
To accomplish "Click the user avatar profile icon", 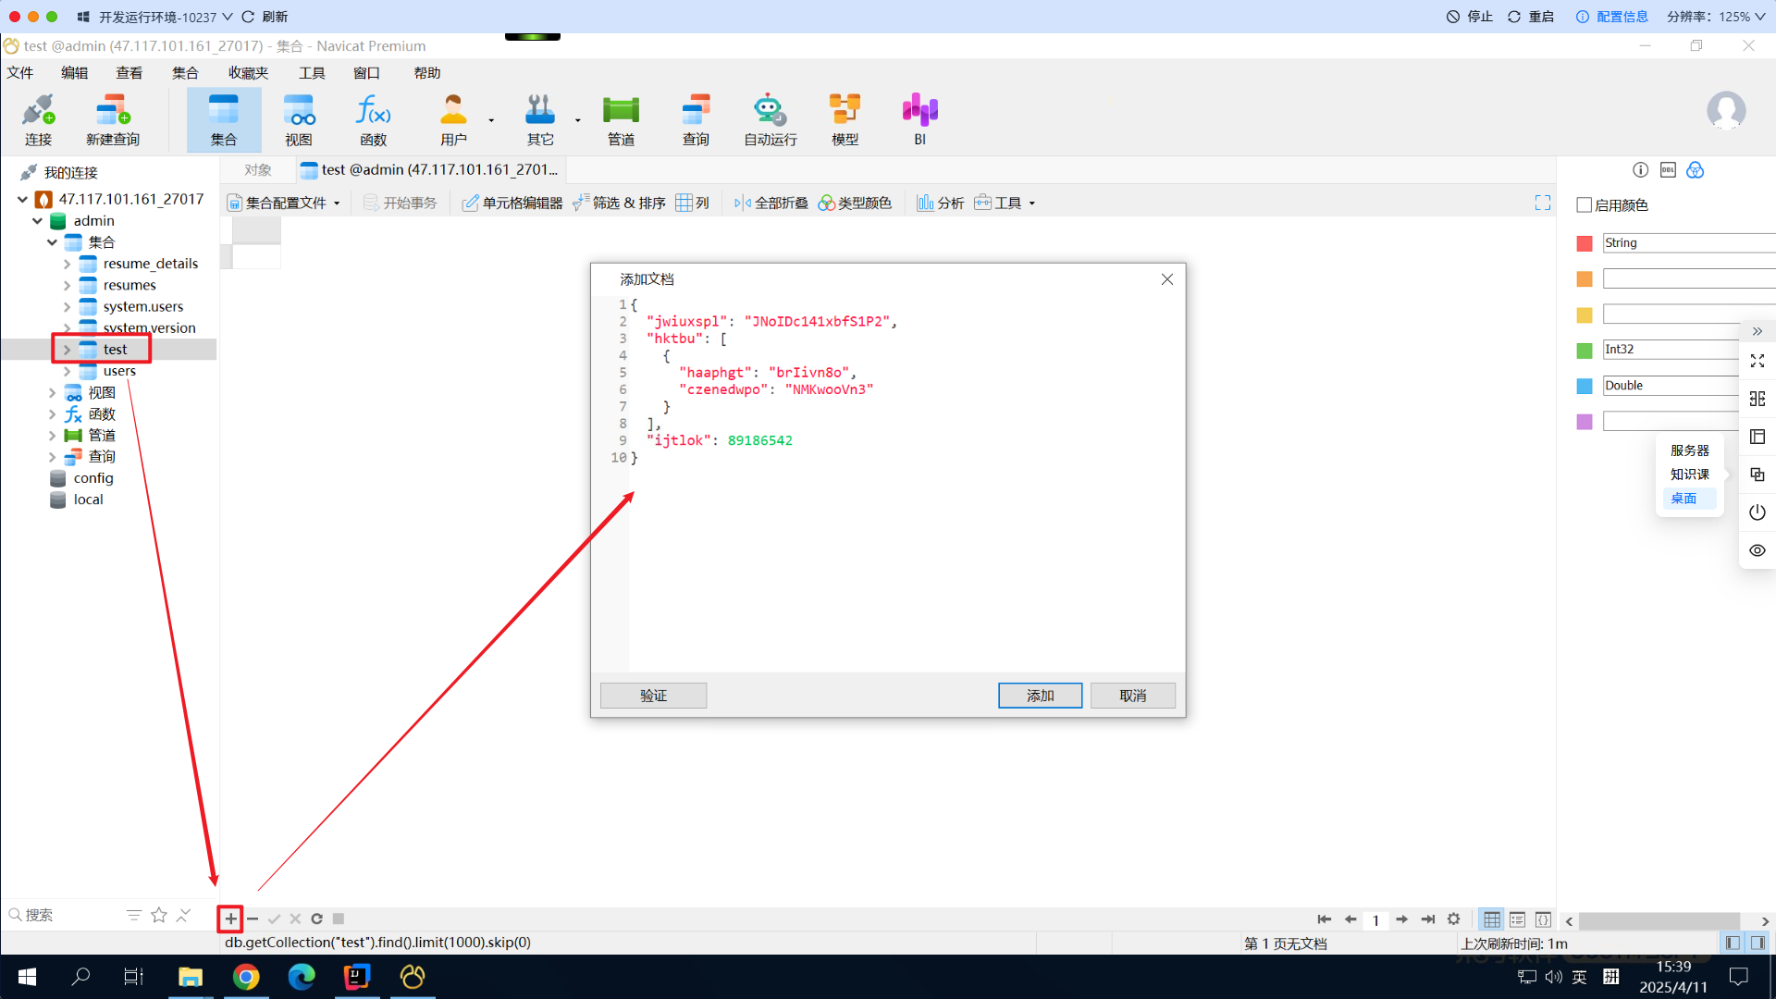I will 1726,111.
